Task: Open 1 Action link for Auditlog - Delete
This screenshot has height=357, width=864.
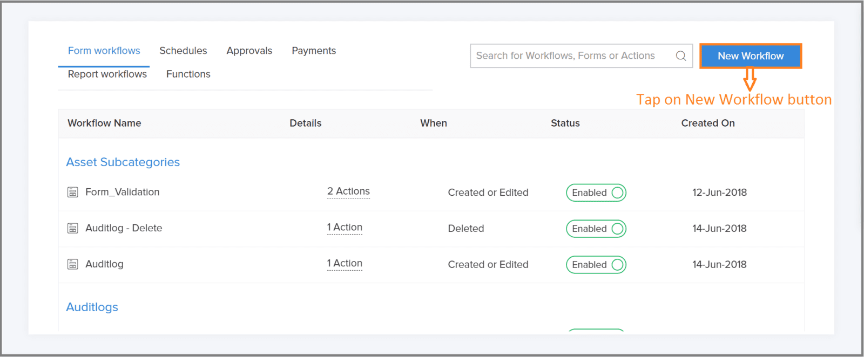Action: [x=345, y=228]
